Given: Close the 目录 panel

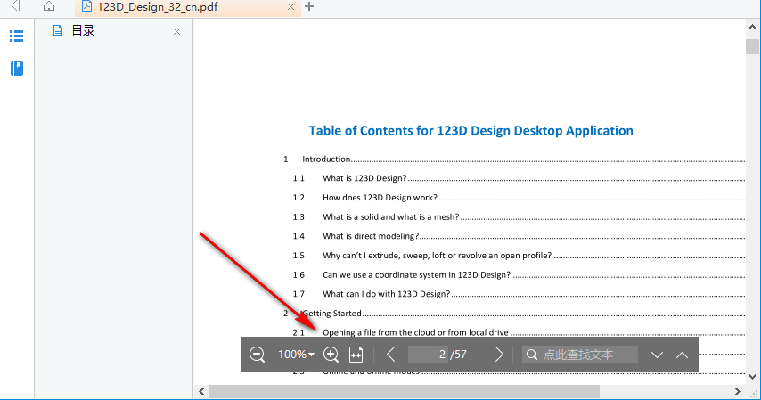Looking at the screenshot, I should (x=176, y=31).
